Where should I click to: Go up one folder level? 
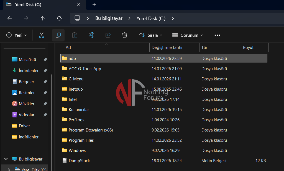click(43, 18)
